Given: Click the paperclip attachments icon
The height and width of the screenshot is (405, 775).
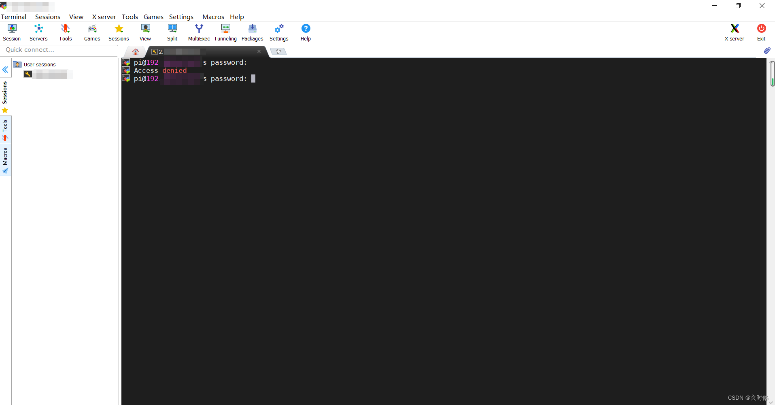Looking at the screenshot, I should coord(767,50).
